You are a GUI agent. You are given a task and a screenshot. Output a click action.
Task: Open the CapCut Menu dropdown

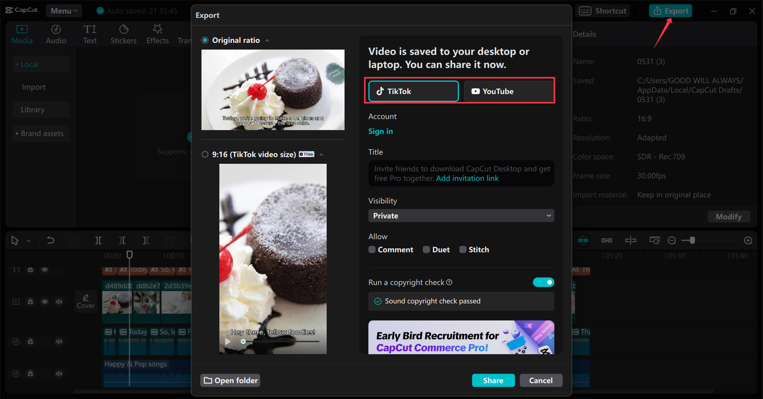point(64,11)
